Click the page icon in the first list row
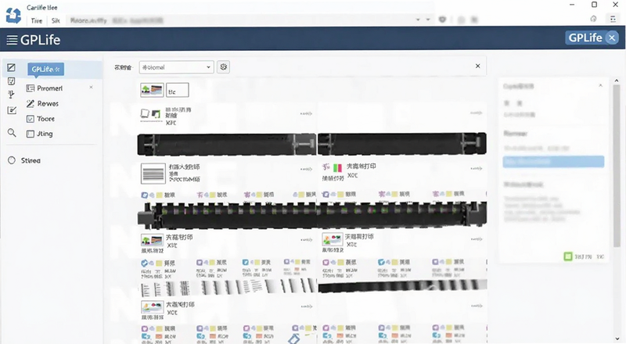 click(x=145, y=113)
